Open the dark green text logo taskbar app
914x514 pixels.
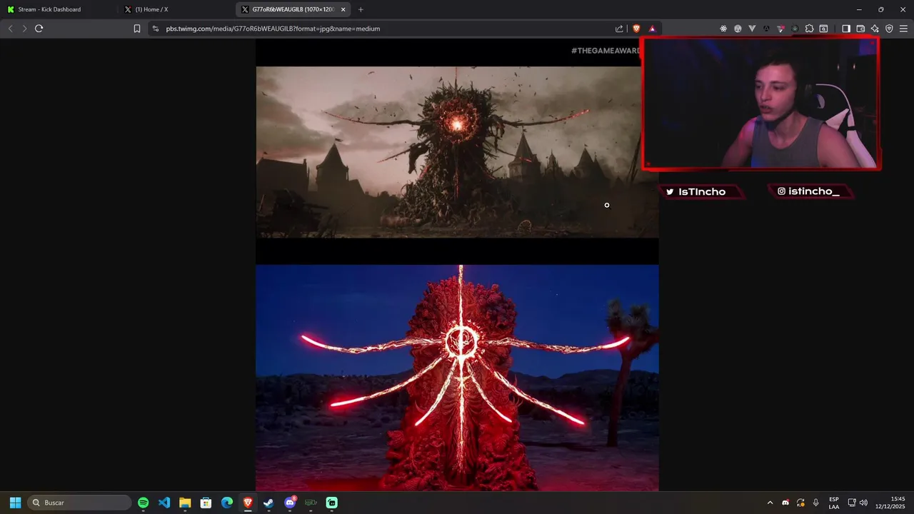[311, 503]
